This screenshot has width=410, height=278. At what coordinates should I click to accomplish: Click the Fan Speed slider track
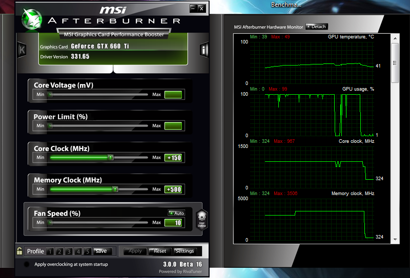point(99,222)
